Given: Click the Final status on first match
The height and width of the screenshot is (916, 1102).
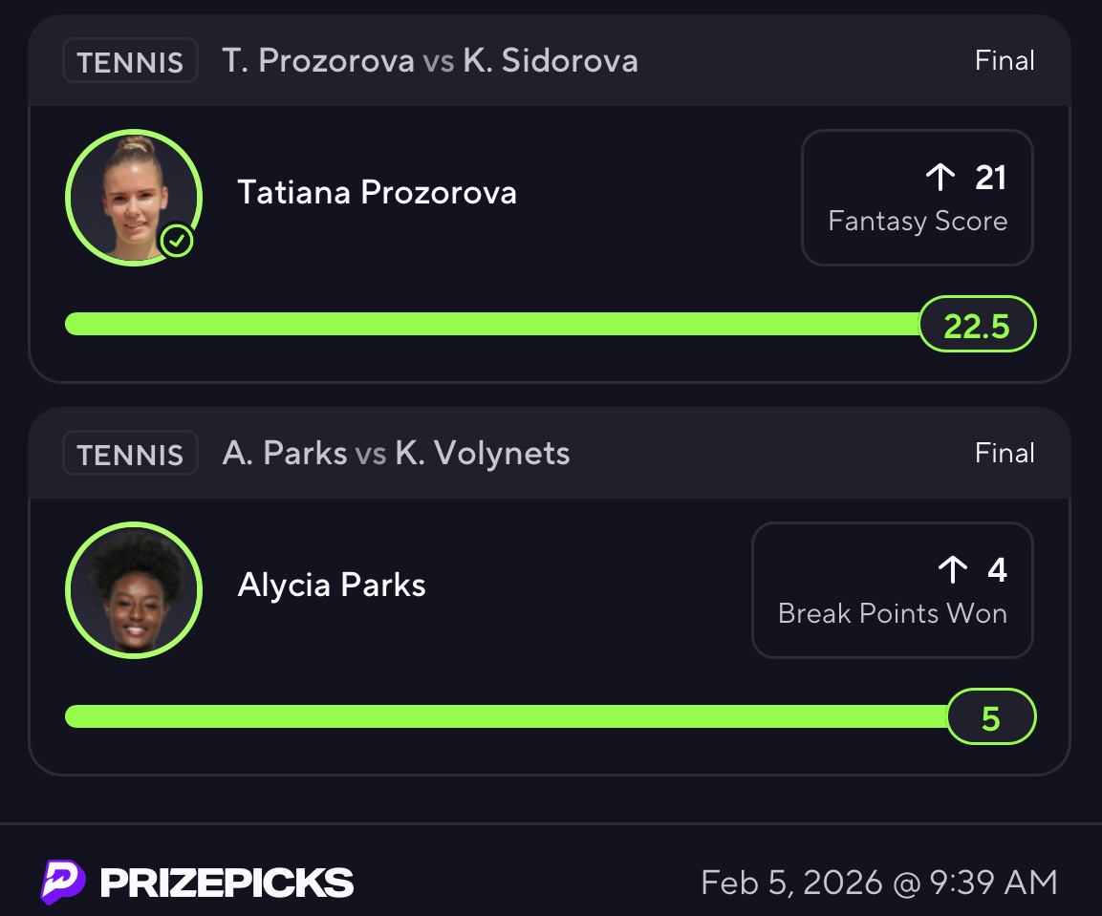Looking at the screenshot, I should point(1005,61).
